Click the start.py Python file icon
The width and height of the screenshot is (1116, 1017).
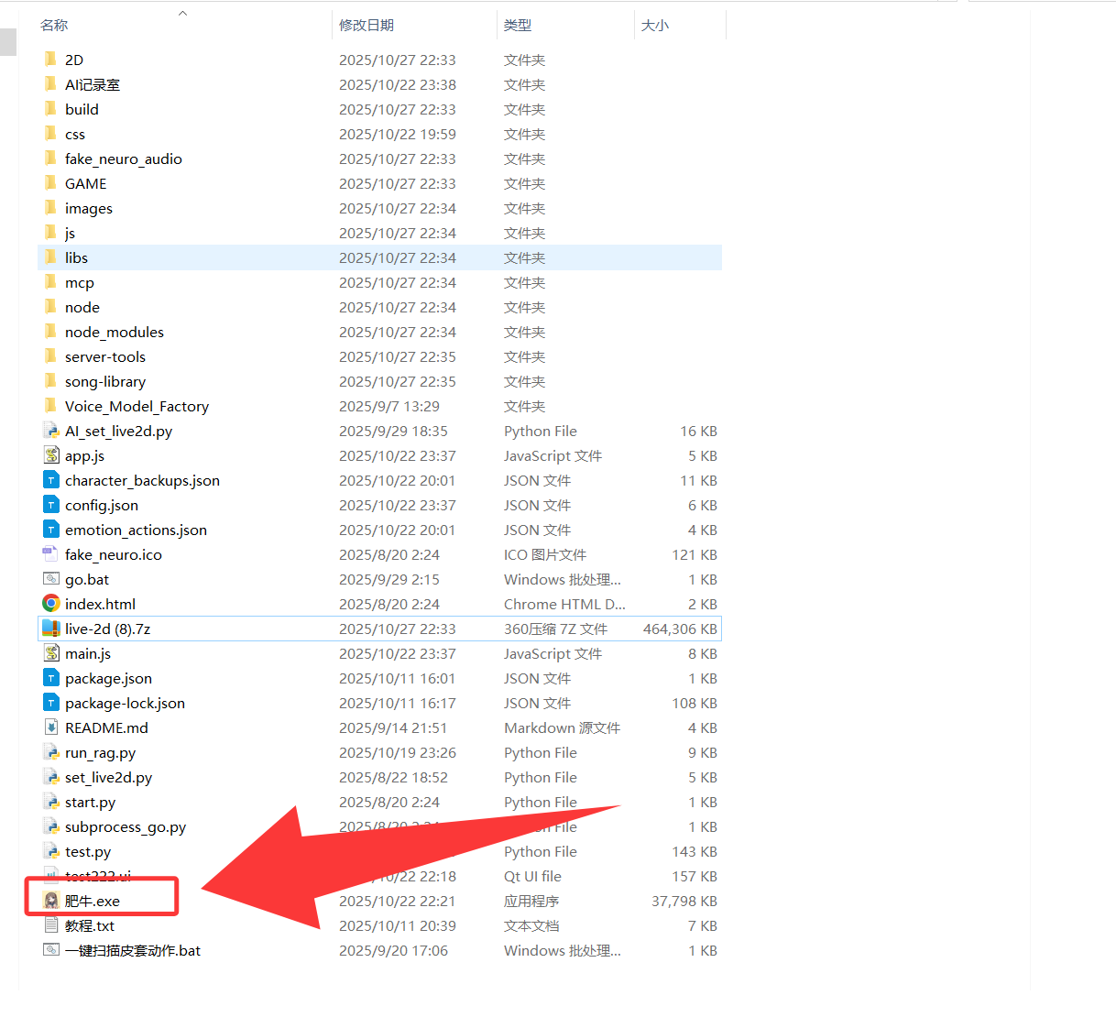pyautogui.click(x=51, y=802)
